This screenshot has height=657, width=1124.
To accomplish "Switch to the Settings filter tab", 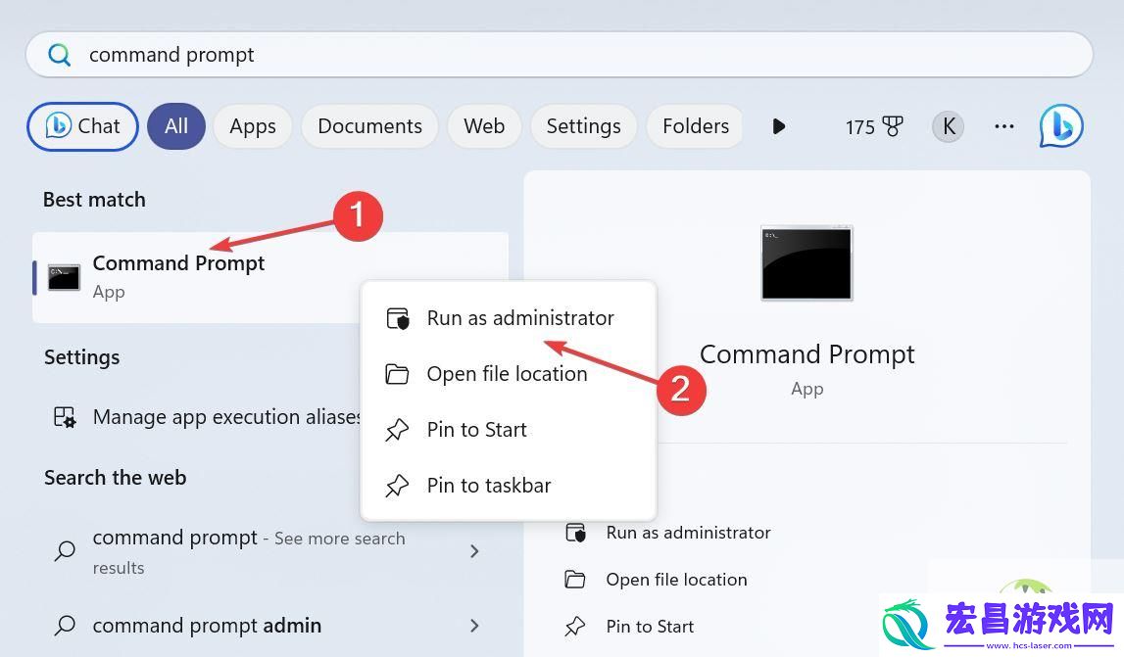I will point(583,126).
